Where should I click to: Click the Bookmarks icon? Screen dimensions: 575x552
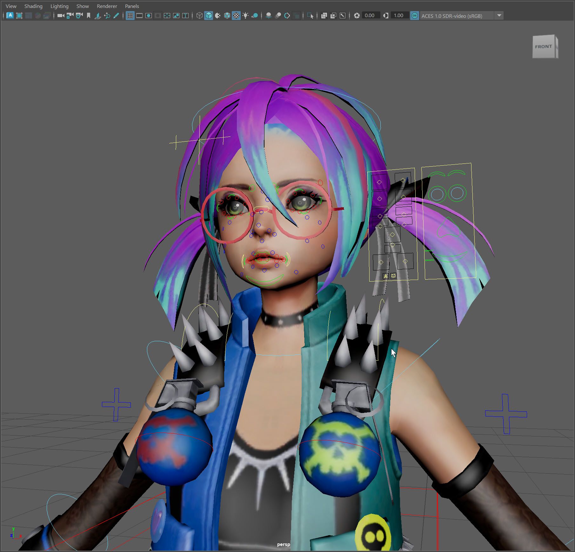(x=89, y=16)
